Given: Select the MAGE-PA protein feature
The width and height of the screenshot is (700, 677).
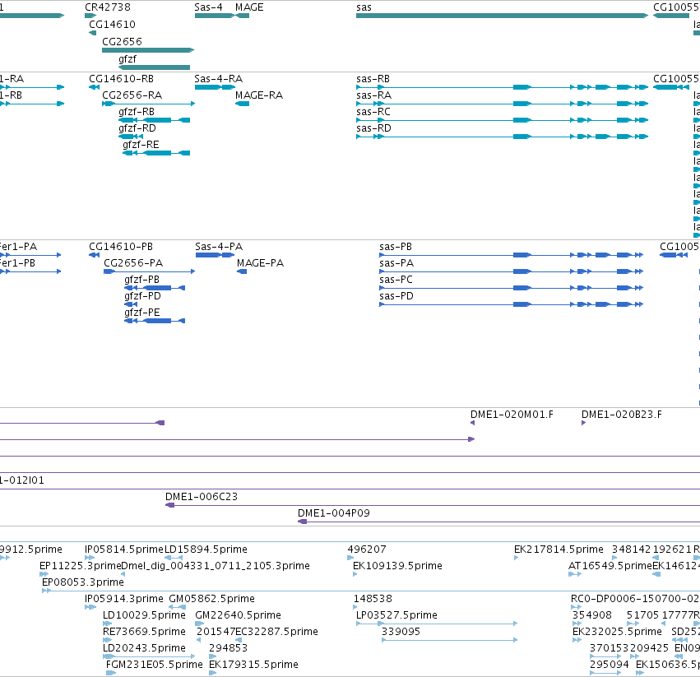Looking at the screenshot, I should [x=242, y=271].
